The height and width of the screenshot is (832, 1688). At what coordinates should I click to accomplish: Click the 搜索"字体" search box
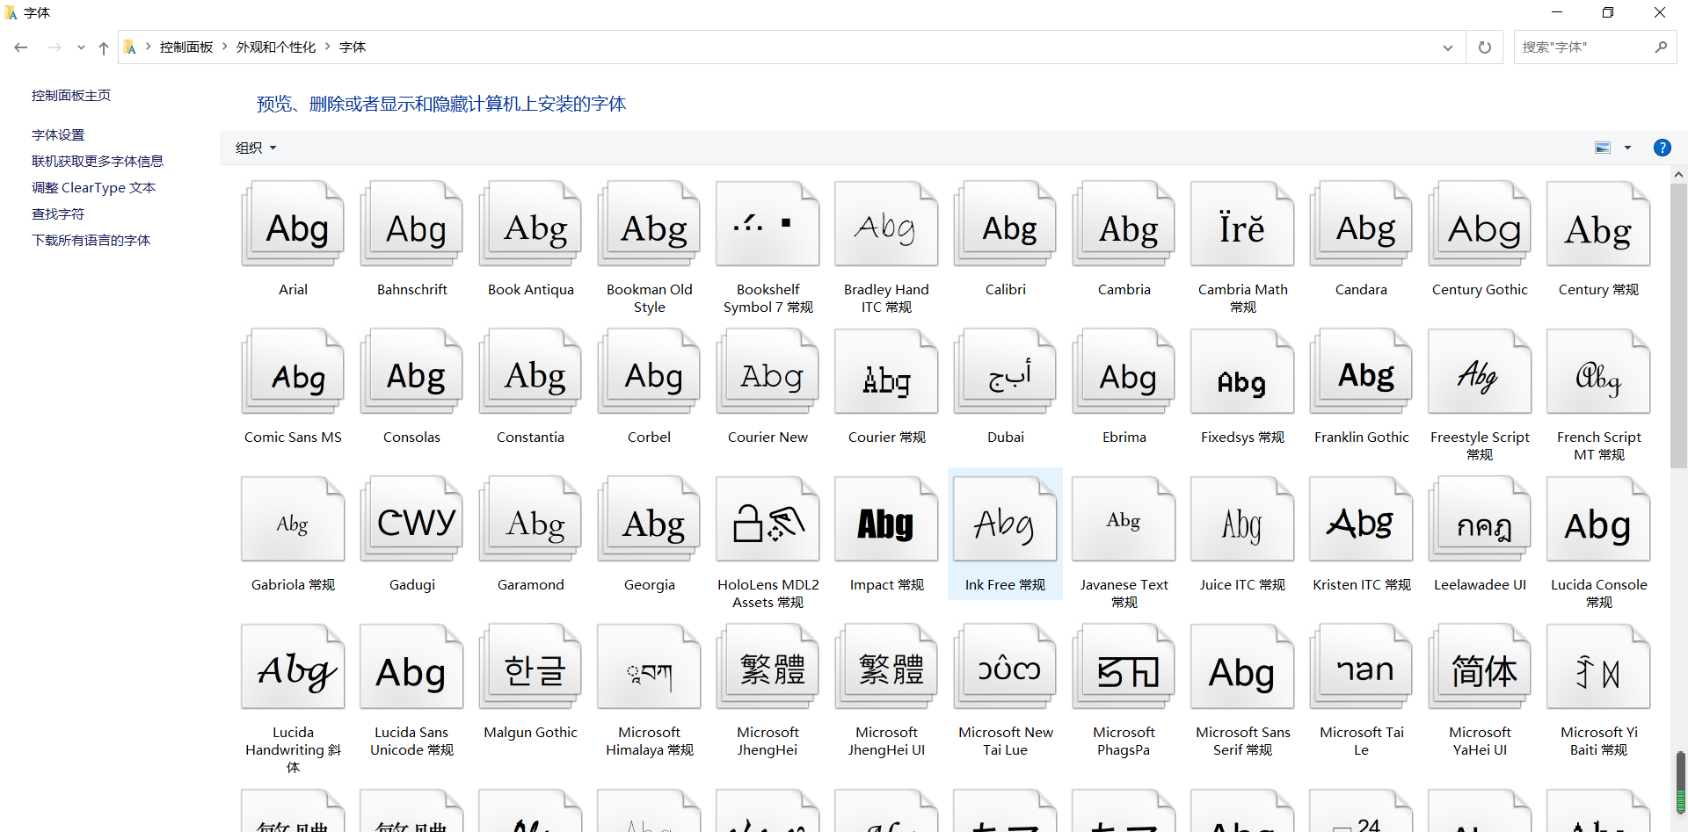coord(1582,47)
